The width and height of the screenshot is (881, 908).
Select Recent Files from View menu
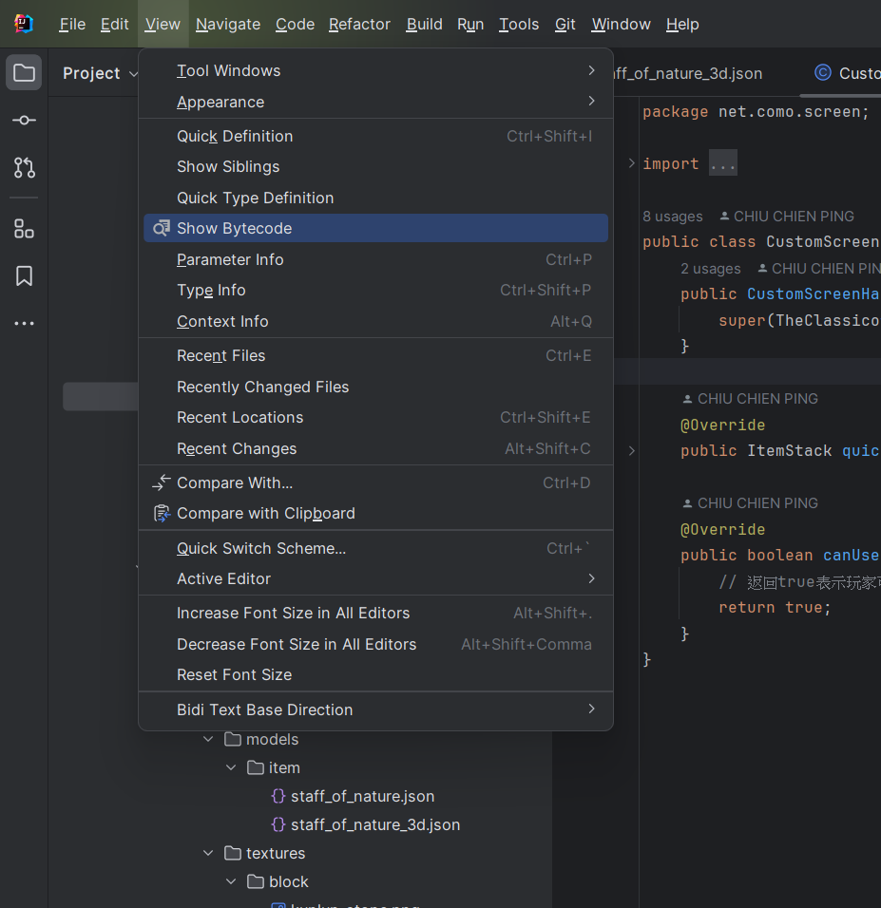[x=220, y=355]
